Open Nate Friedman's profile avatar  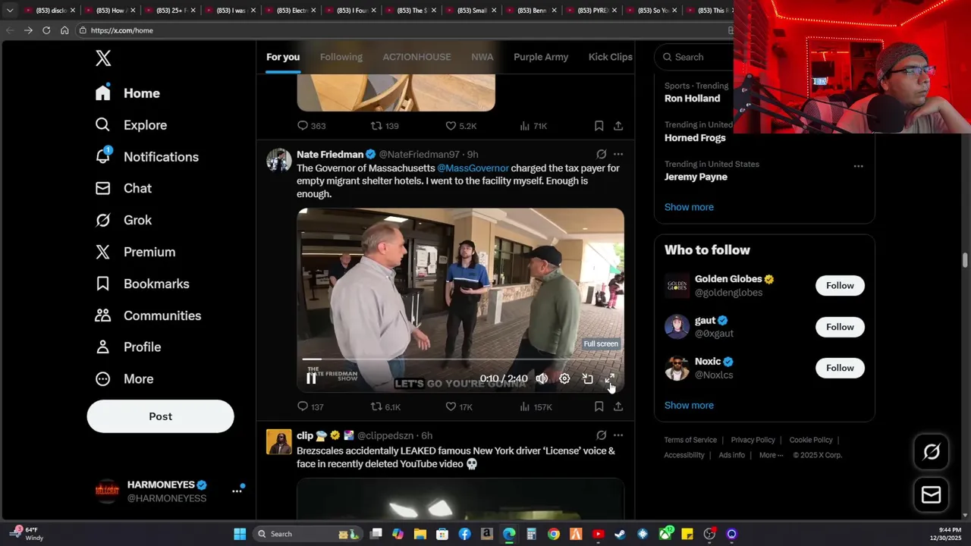(x=278, y=160)
